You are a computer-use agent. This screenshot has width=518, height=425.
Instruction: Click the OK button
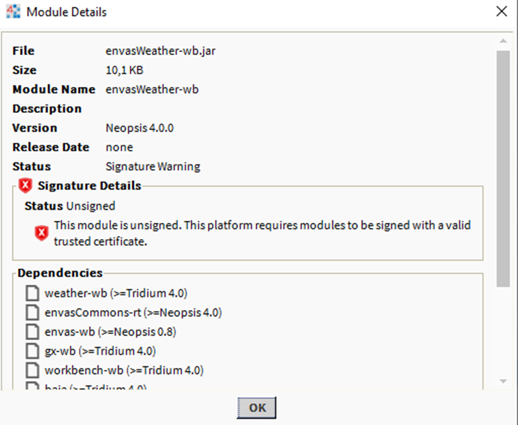coord(257,408)
